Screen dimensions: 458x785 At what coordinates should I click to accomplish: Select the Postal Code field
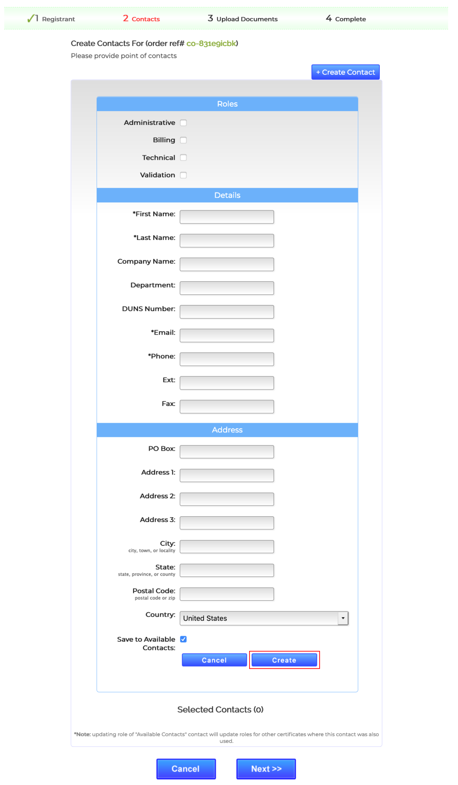click(227, 594)
